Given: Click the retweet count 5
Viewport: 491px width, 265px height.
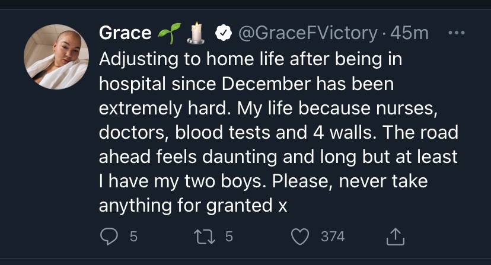Looking at the screenshot, I should 229,237.
